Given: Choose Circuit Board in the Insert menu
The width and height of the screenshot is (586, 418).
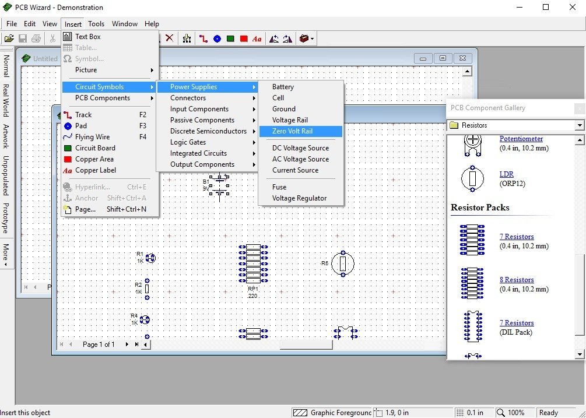Looking at the screenshot, I should click(110, 148).
